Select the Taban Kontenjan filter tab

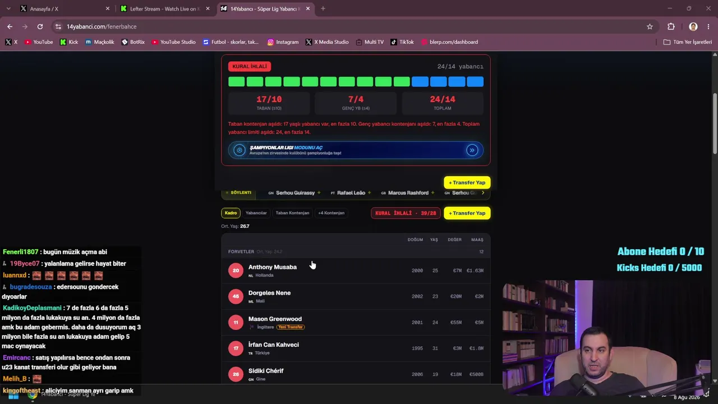pos(292,213)
